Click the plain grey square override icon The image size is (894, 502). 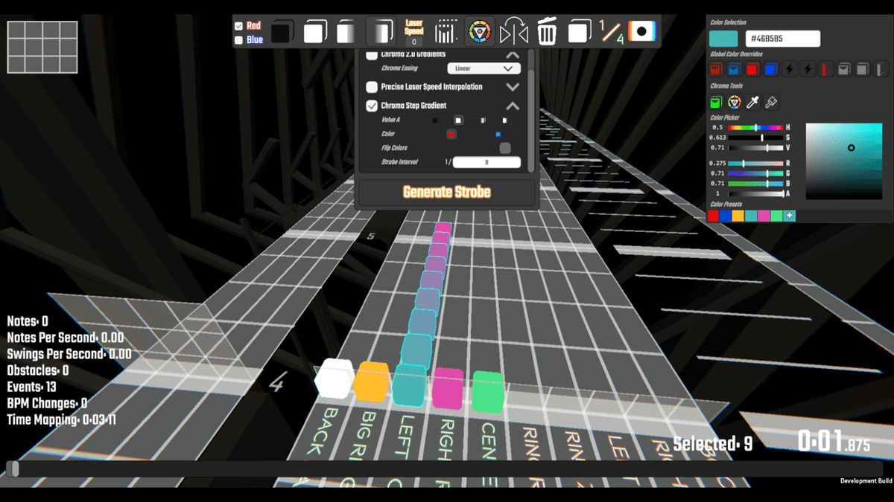point(863,69)
